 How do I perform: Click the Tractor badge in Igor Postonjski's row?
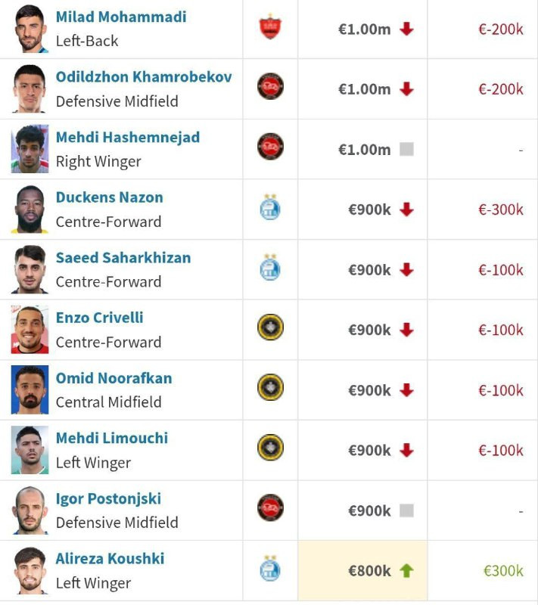[x=270, y=507]
